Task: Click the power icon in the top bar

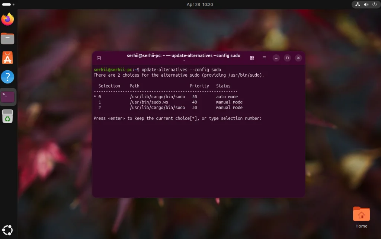Action: [x=374, y=4]
